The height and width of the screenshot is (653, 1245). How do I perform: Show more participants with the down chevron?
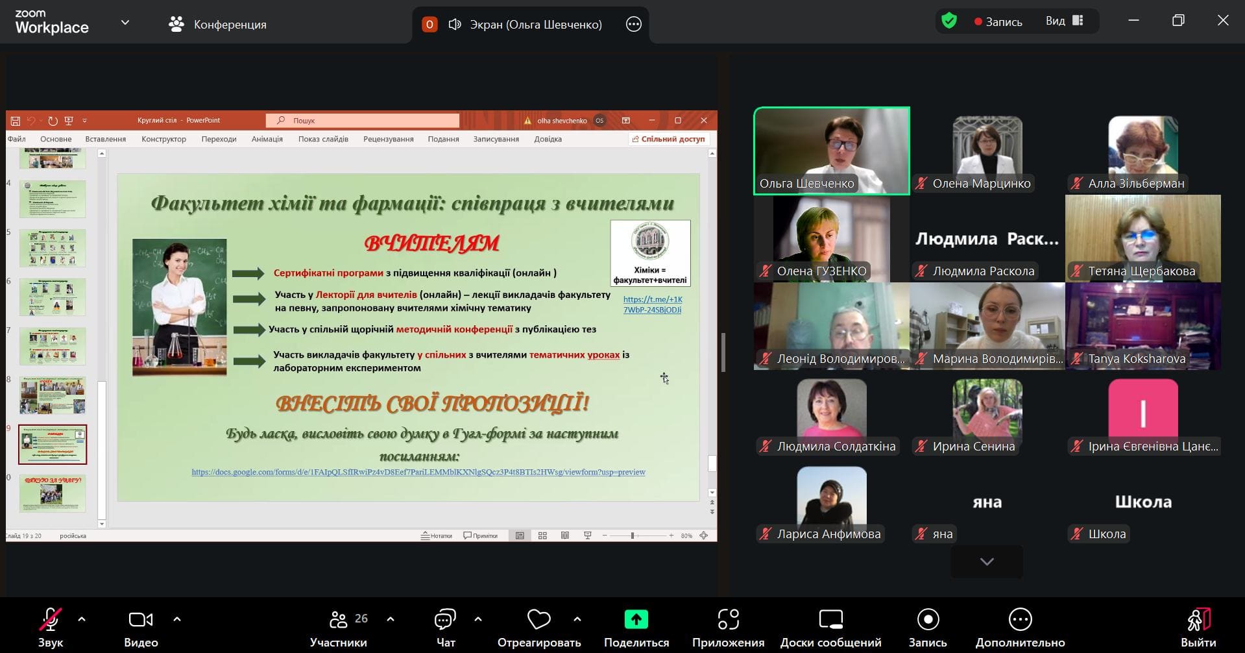tap(986, 561)
